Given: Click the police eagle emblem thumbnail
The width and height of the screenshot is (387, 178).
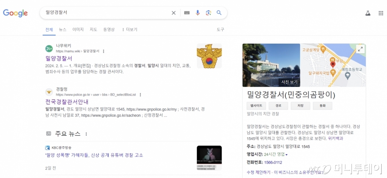Looking at the screenshot, I should click(x=209, y=56).
